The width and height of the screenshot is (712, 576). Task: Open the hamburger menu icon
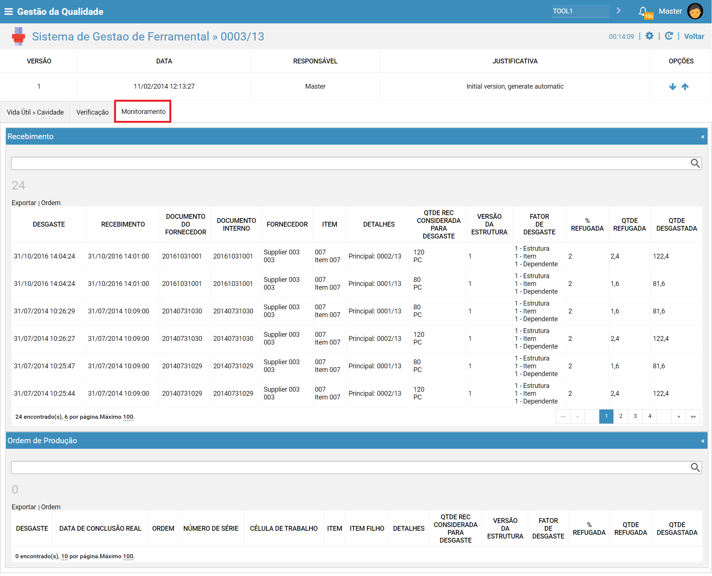(x=9, y=11)
